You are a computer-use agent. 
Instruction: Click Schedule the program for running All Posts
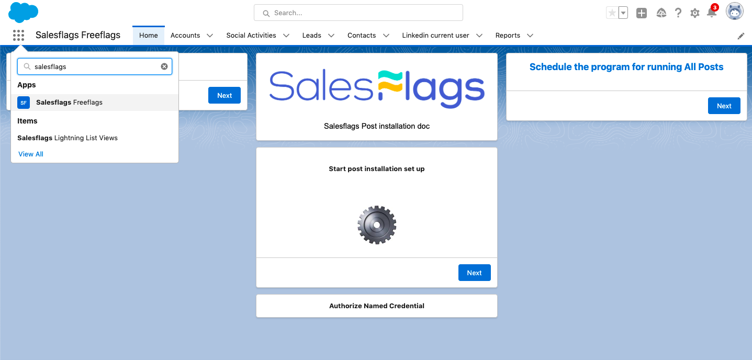coord(626,67)
